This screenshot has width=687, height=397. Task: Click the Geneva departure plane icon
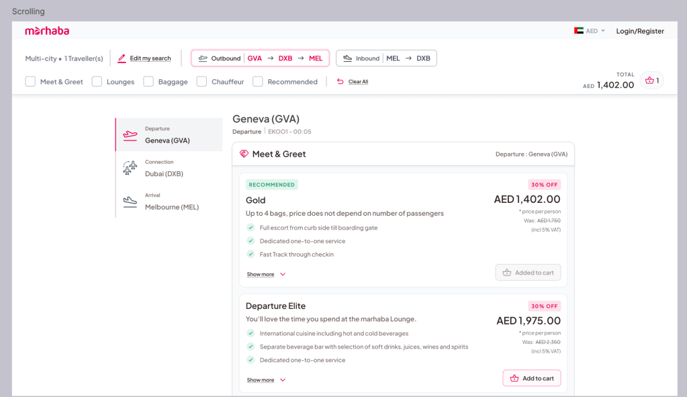tap(130, 135)
